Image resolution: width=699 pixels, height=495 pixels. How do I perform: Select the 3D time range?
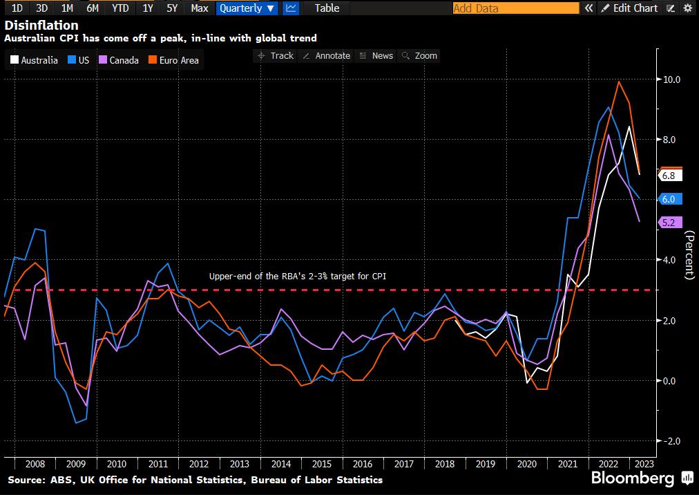(42, 8)
